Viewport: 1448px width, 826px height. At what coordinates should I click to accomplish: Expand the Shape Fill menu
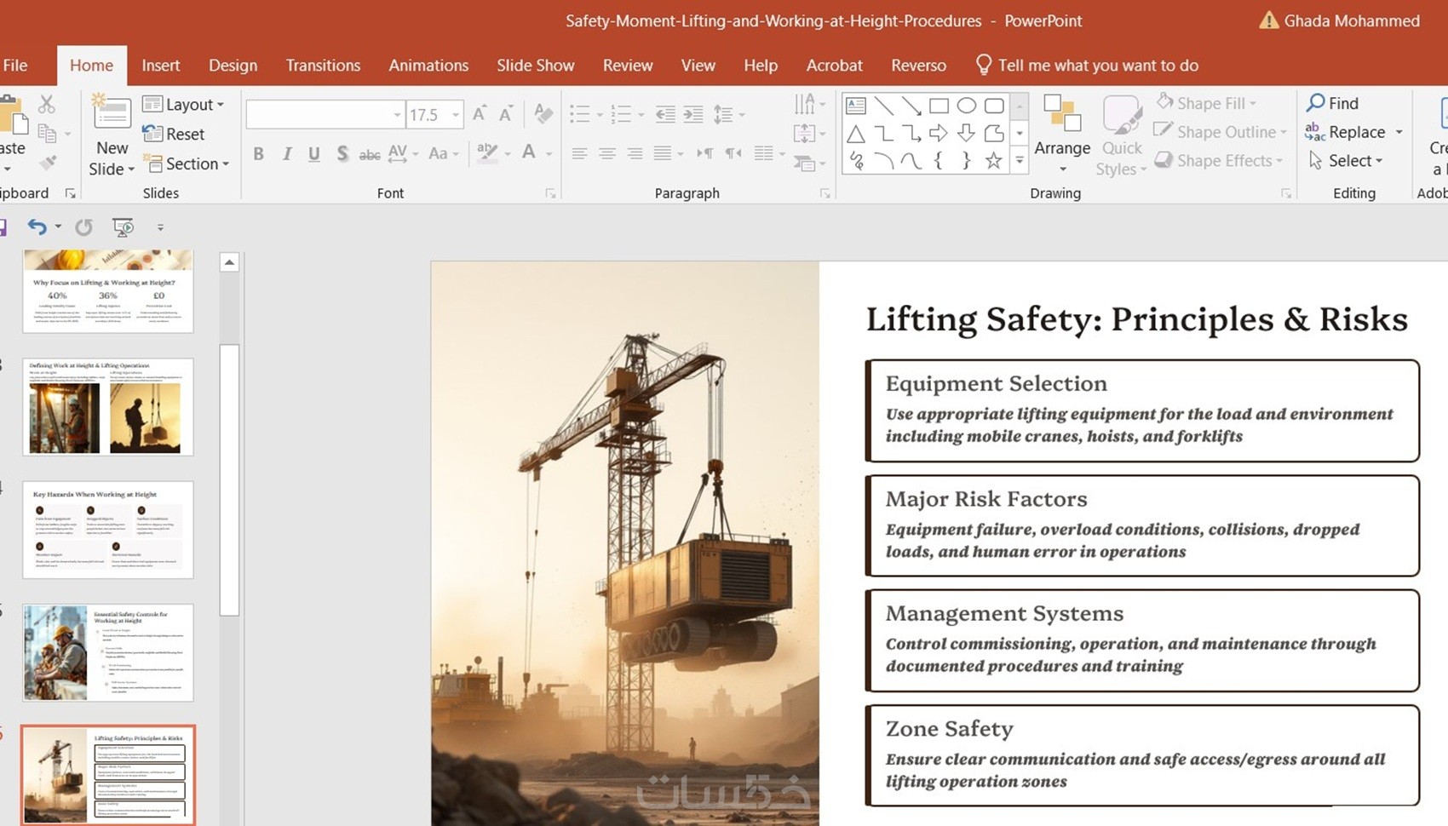[x=1206, y=103]
